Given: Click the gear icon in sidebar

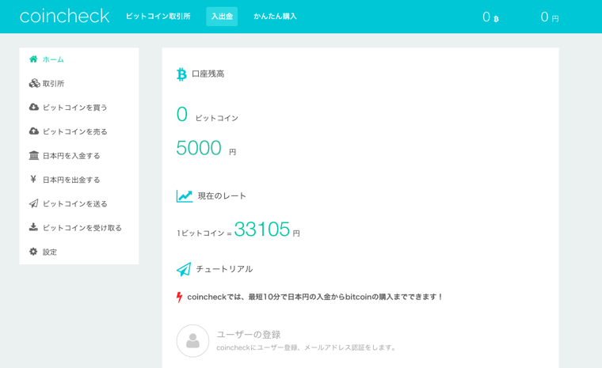Looking at the screenshot, I should [33, 252].
